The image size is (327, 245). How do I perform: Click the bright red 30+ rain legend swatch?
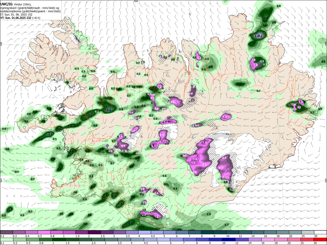point(320,240)
